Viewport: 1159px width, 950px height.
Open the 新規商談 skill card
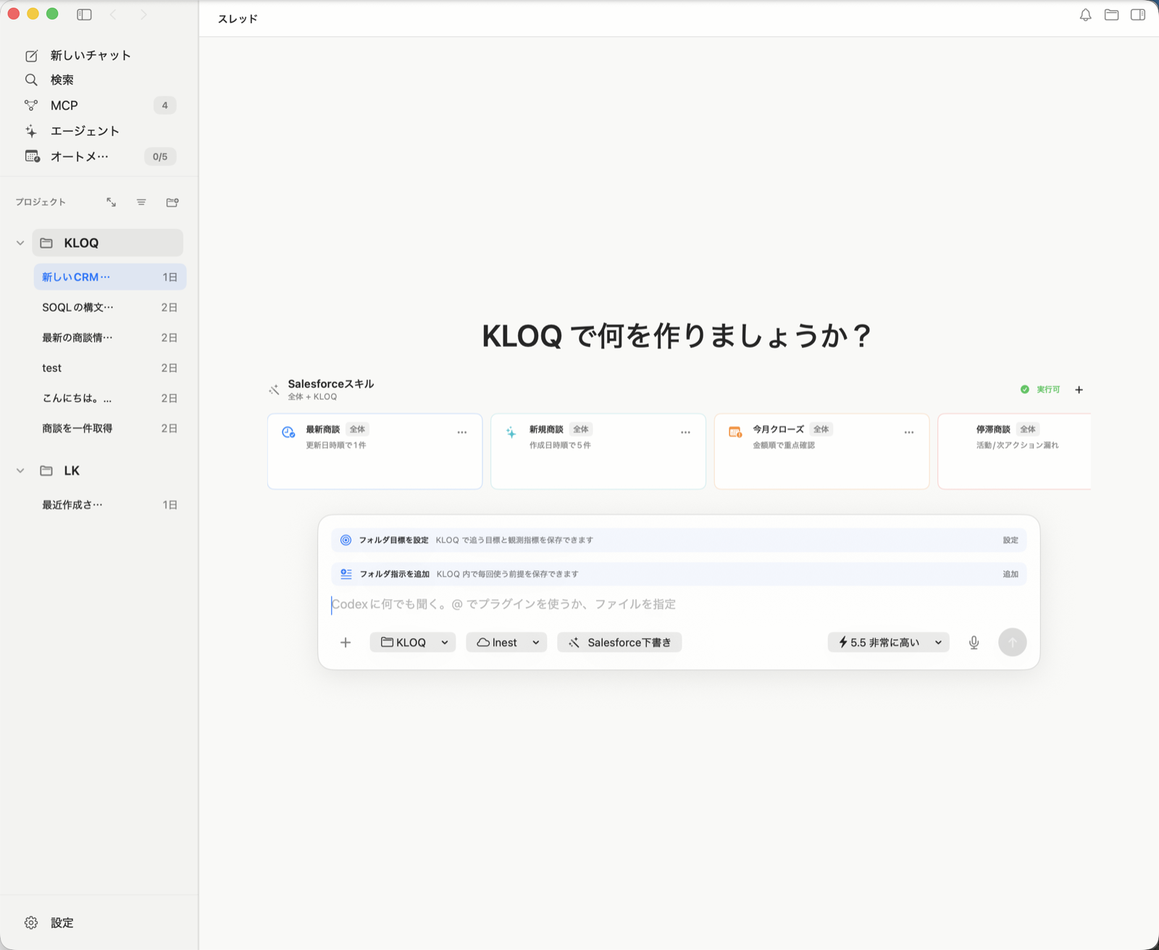pos(598,451)
